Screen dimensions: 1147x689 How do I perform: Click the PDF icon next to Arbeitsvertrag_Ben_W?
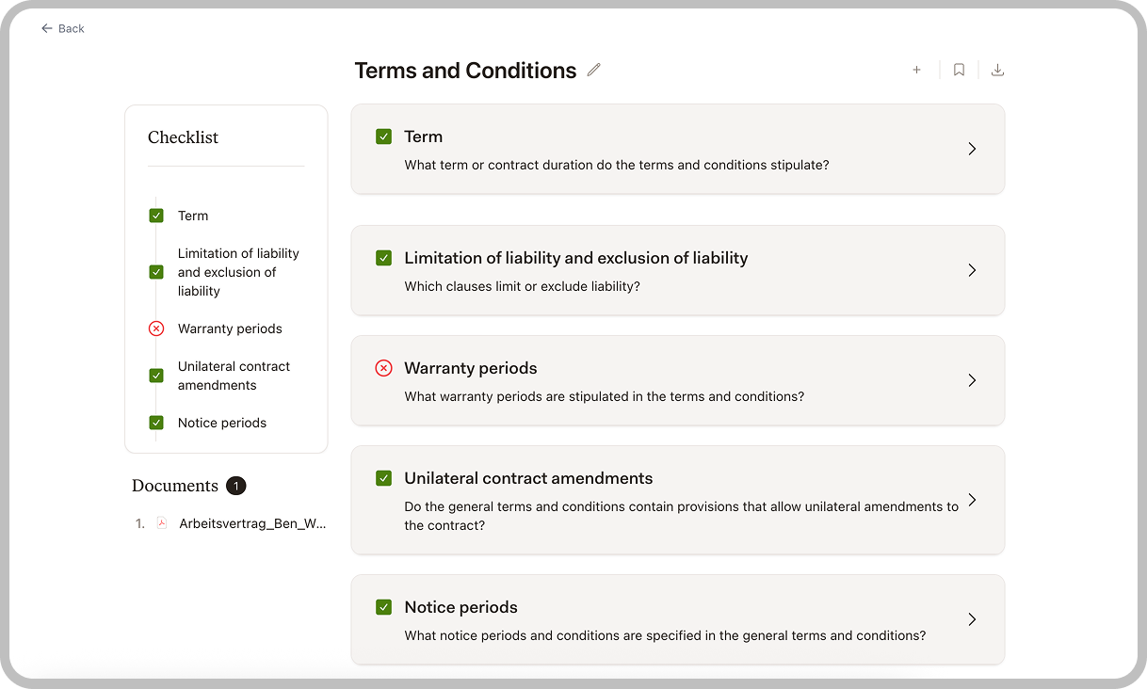[162, 522]
